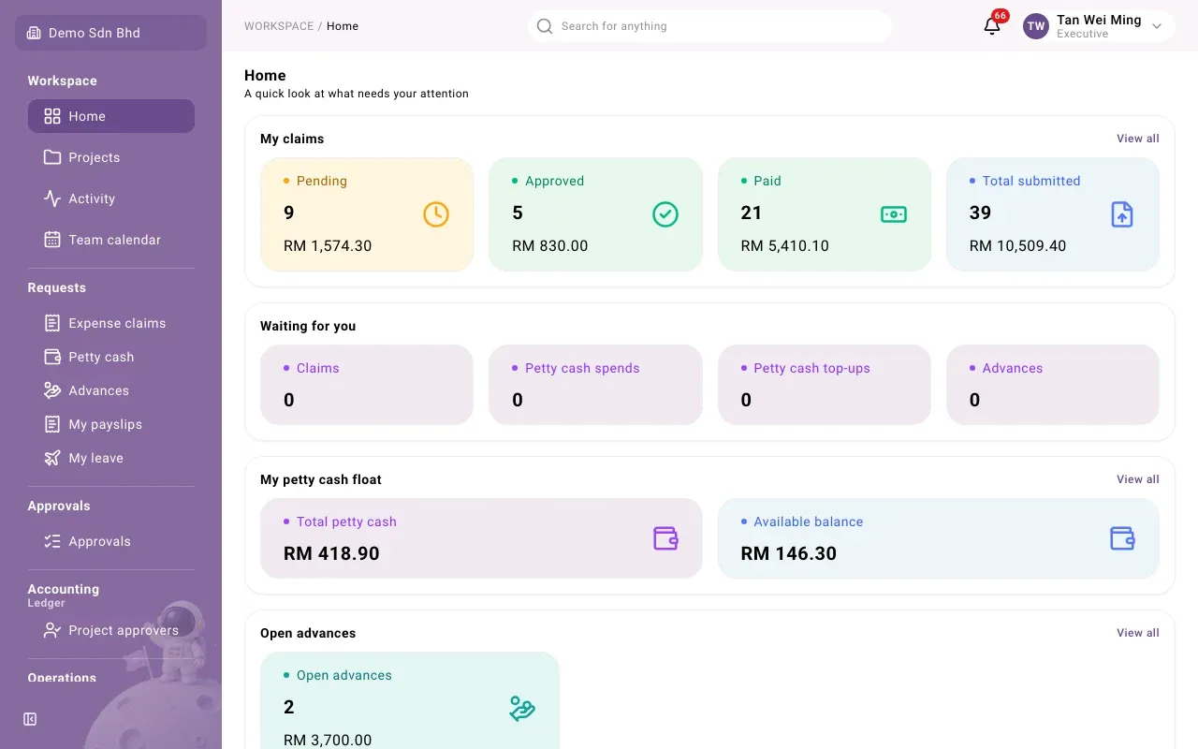Click View all for Open advances
The width and height of the screenshot is (1198, 749).
point(1137,633)
